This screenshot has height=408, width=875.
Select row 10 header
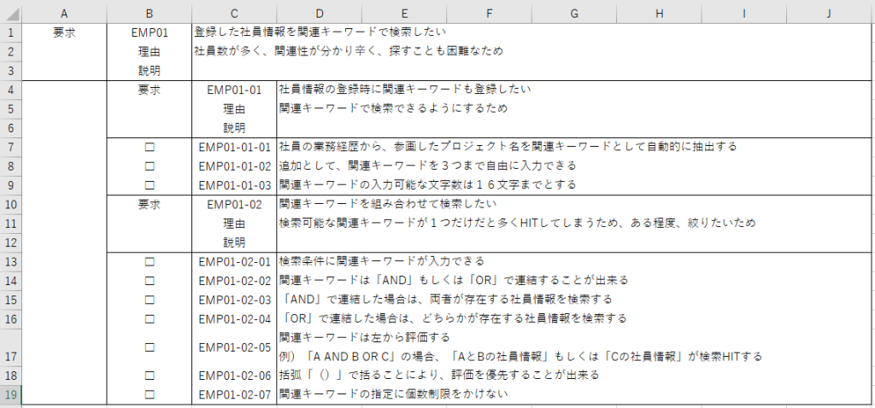pos(10,205)
